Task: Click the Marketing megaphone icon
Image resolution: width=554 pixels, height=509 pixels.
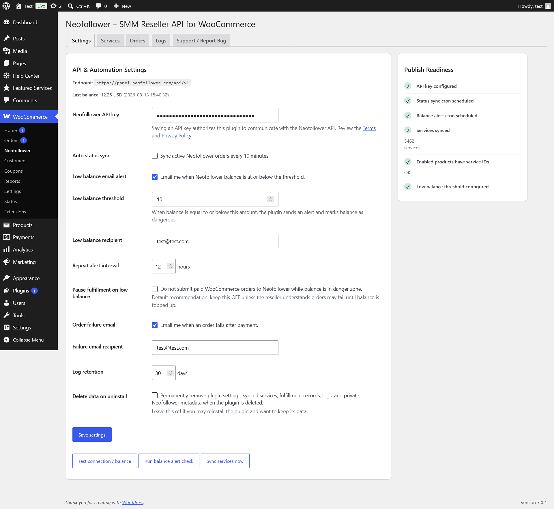Action: pos(6,262)
